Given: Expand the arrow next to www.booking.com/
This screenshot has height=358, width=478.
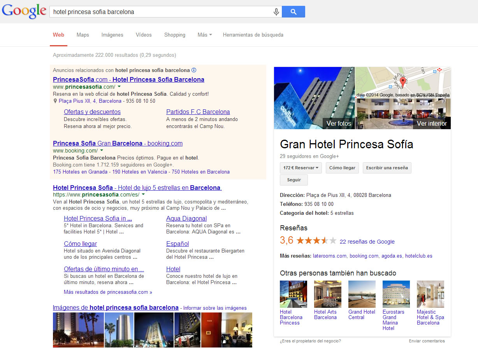Looking at the screenshot, I should pos(102,151).
